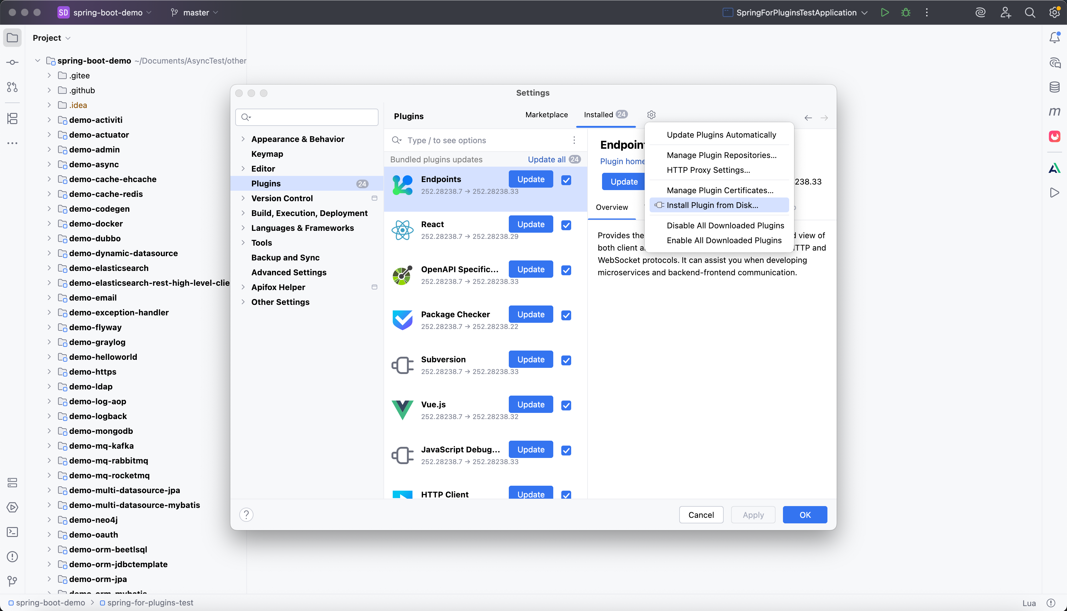Open Search Everywhere magnifier icon
The image size is (1067, 611).
[x=1030, y=13]
